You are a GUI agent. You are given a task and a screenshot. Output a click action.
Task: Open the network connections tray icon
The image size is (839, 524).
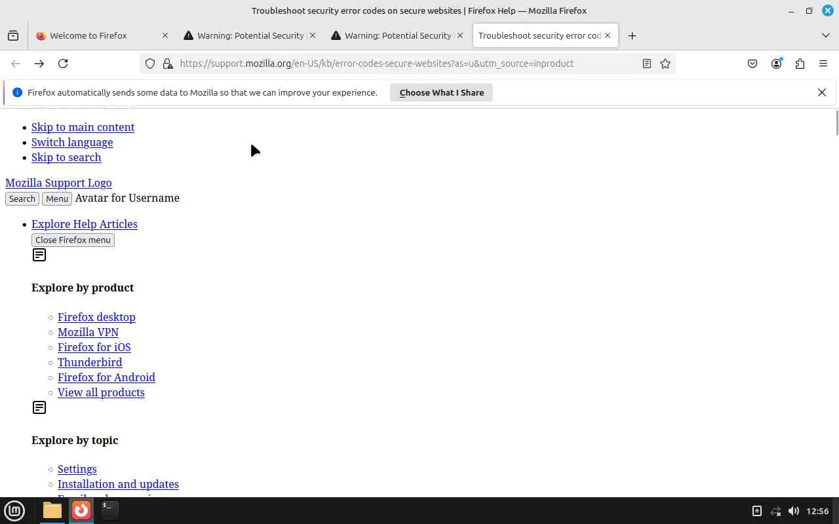775,511
